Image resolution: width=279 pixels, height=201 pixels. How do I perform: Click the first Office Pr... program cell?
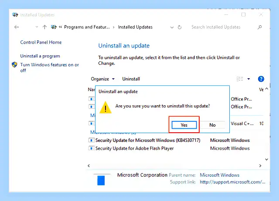(x=241, y=99)
